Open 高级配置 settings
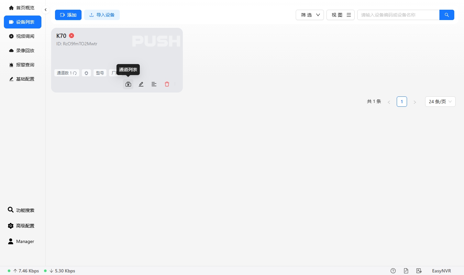 [21, 226]
